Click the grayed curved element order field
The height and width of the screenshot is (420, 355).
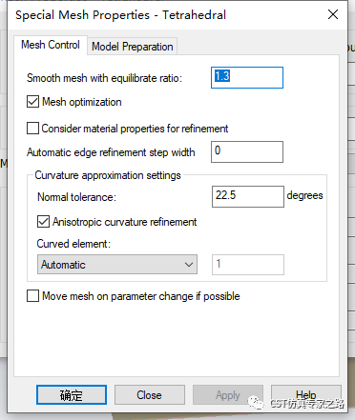(248, 265)
